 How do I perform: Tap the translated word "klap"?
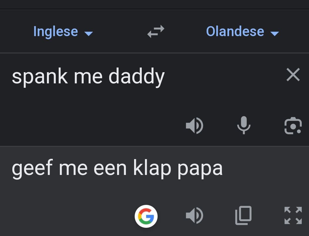pos(152,169)
